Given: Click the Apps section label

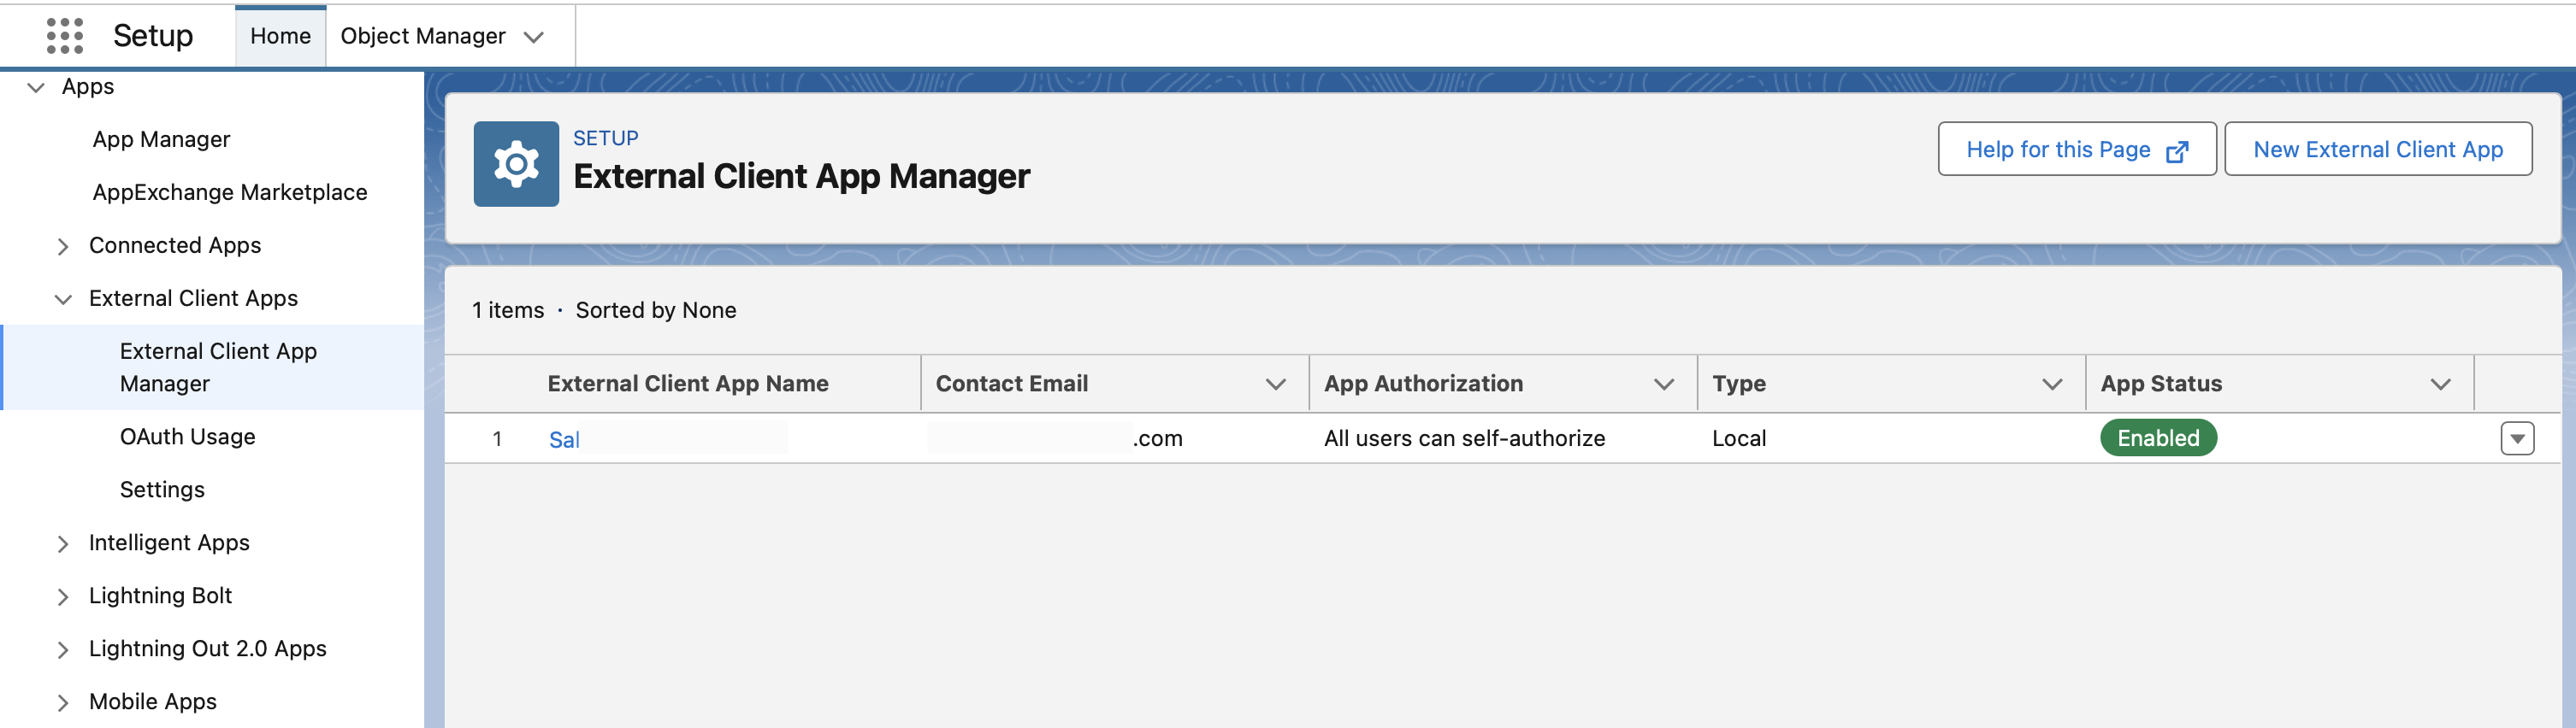Looking at the screenshot, I should (x=88, y=87).
